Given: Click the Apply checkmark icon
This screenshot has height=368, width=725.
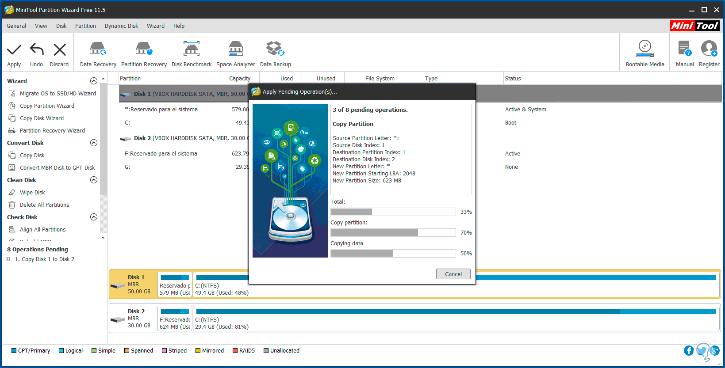Looking at the screenshot, I should [14, 50].
